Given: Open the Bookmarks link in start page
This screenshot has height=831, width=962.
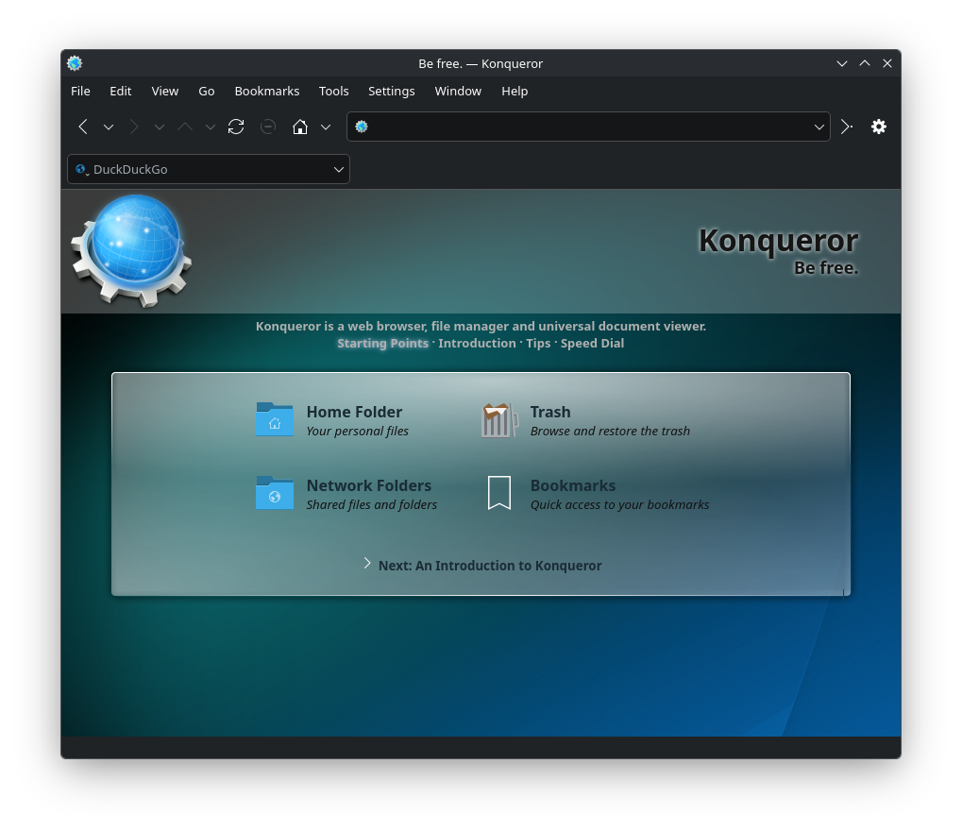Looking at the screenshot, I should pyautogui.click(x=572, y=485).
